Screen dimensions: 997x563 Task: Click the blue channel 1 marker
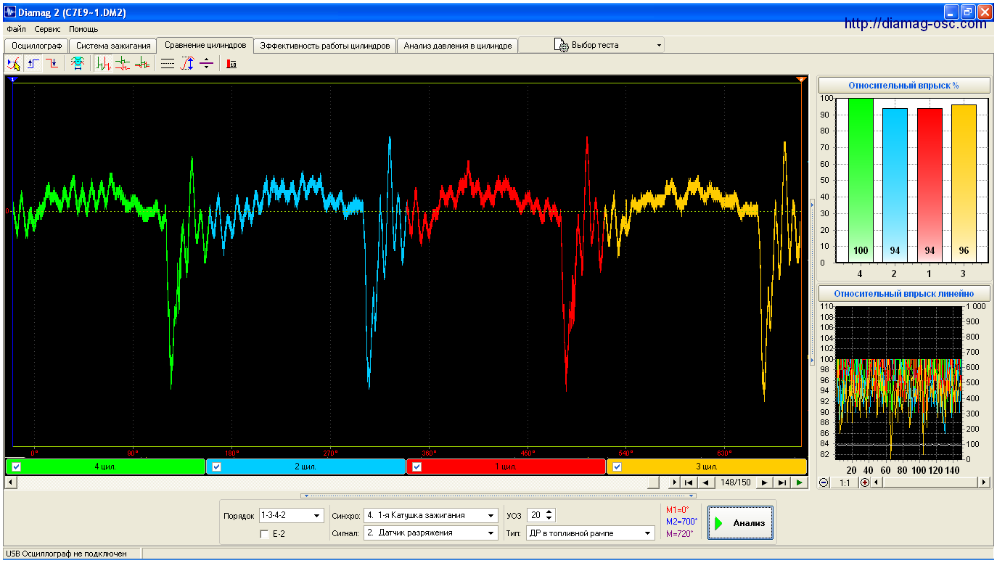pyautogui.click(x=12, y=78)
